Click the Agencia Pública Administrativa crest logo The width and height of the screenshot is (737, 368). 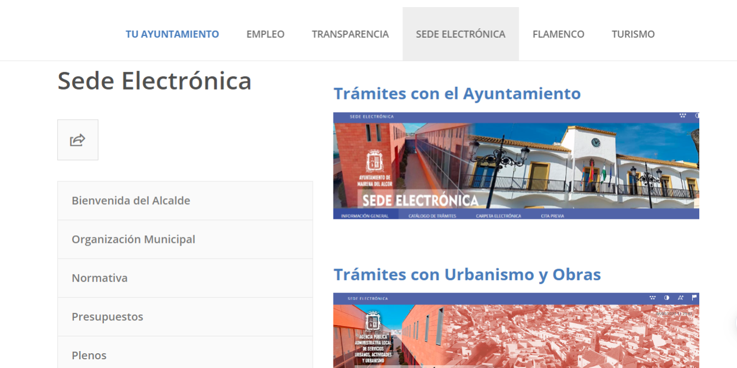pos(373,321)
